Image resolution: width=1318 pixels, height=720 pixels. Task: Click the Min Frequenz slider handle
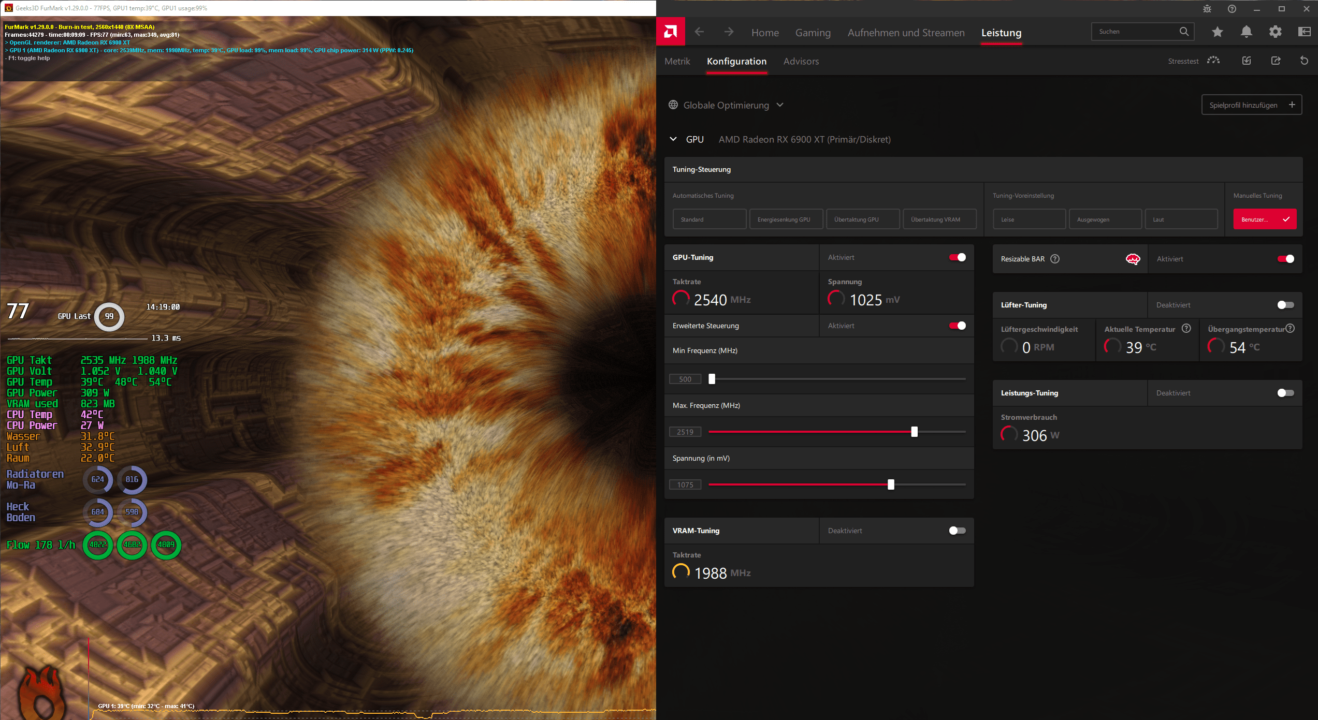[x=712, y=379]
